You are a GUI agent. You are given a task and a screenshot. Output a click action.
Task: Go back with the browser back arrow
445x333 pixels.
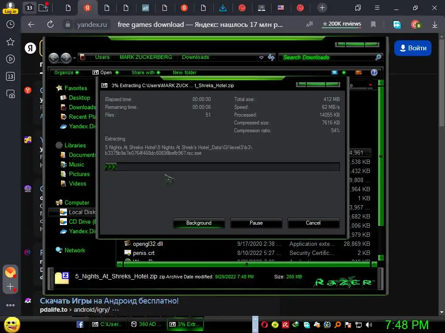pyautogui.click(x=31, y=25)
